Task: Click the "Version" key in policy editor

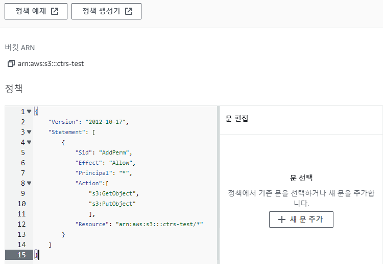Action: click(63, 122)
